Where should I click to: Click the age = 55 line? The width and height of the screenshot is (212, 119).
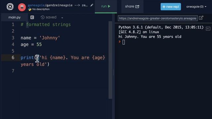(31, 44)
